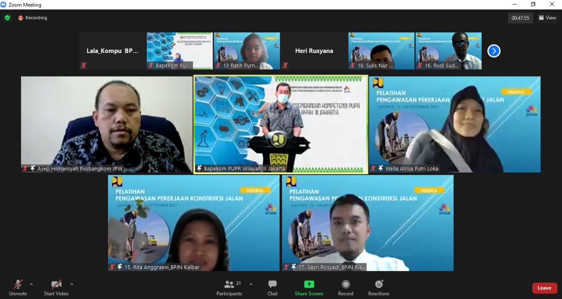Screen dimensions: 562x299
Task: Select 15. Rita Anggraeni_BPJN Kalbar video
Action: pos(194,223)
